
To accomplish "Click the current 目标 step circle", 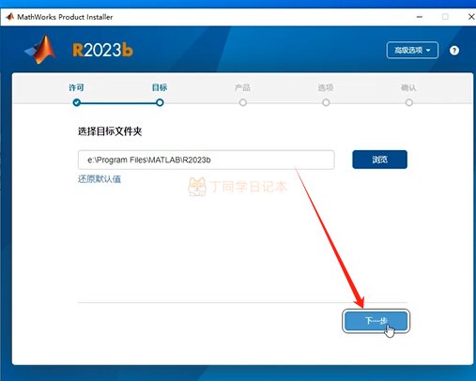I will pos(160,102).
